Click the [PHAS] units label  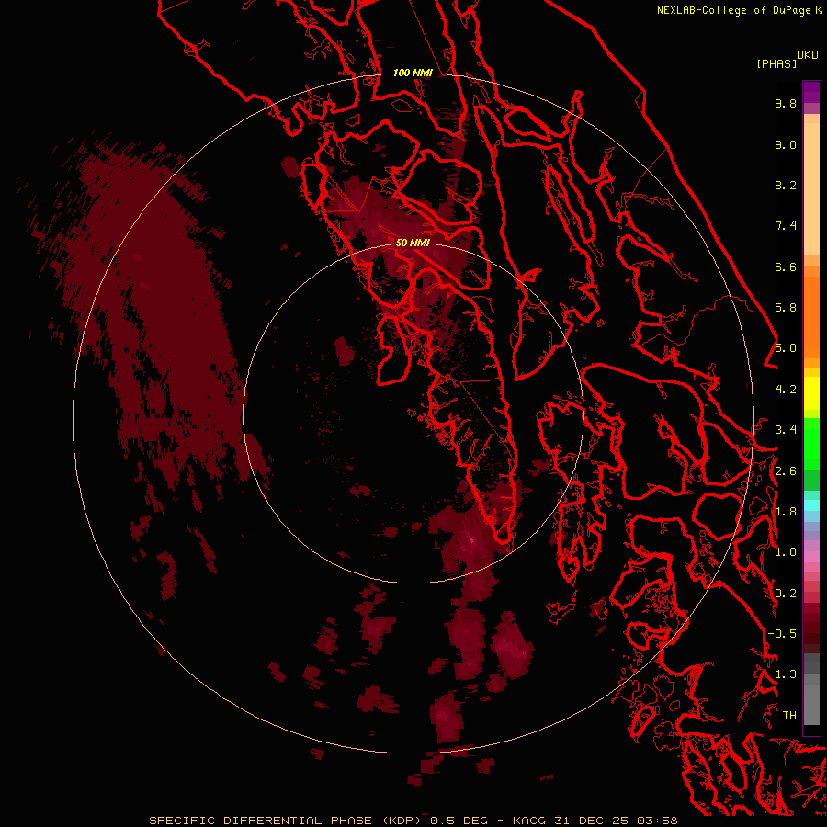tap(776, 63)
